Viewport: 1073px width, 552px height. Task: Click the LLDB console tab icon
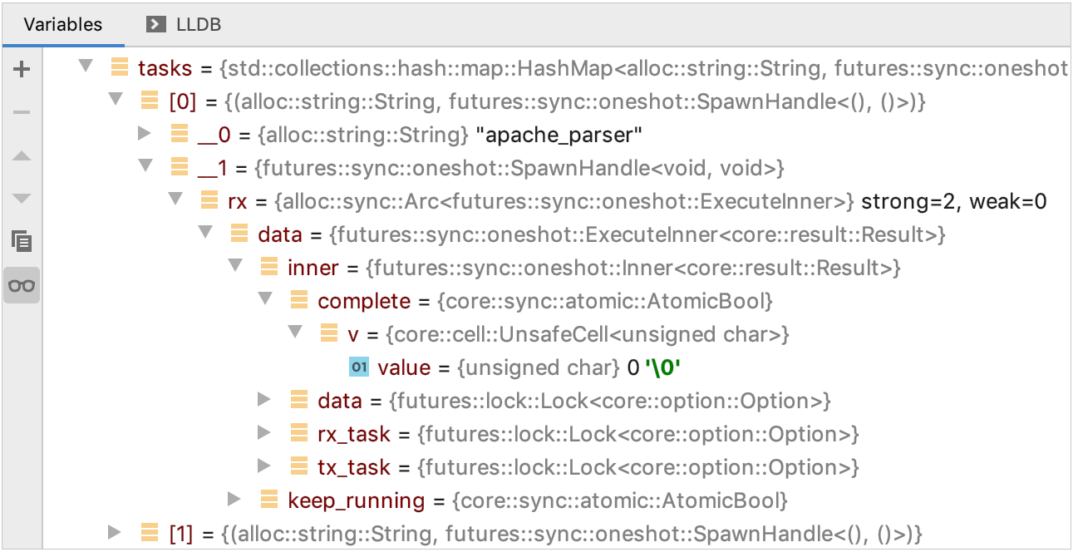[155, 24]
